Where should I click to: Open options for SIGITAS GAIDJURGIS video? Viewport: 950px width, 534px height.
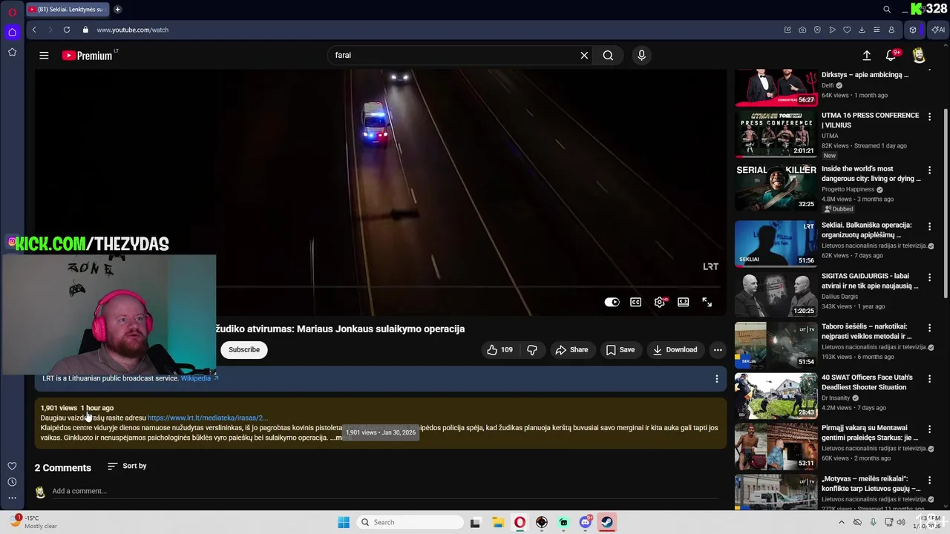click(x=929, y=277)
